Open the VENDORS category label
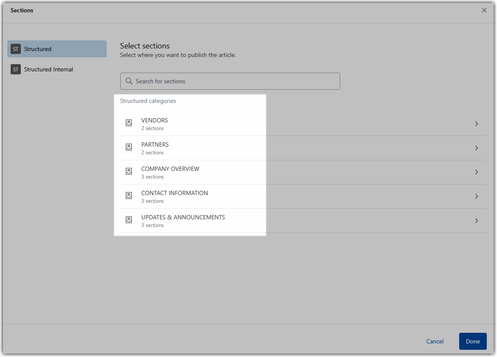497x357 pixels. tap(154, 120)
